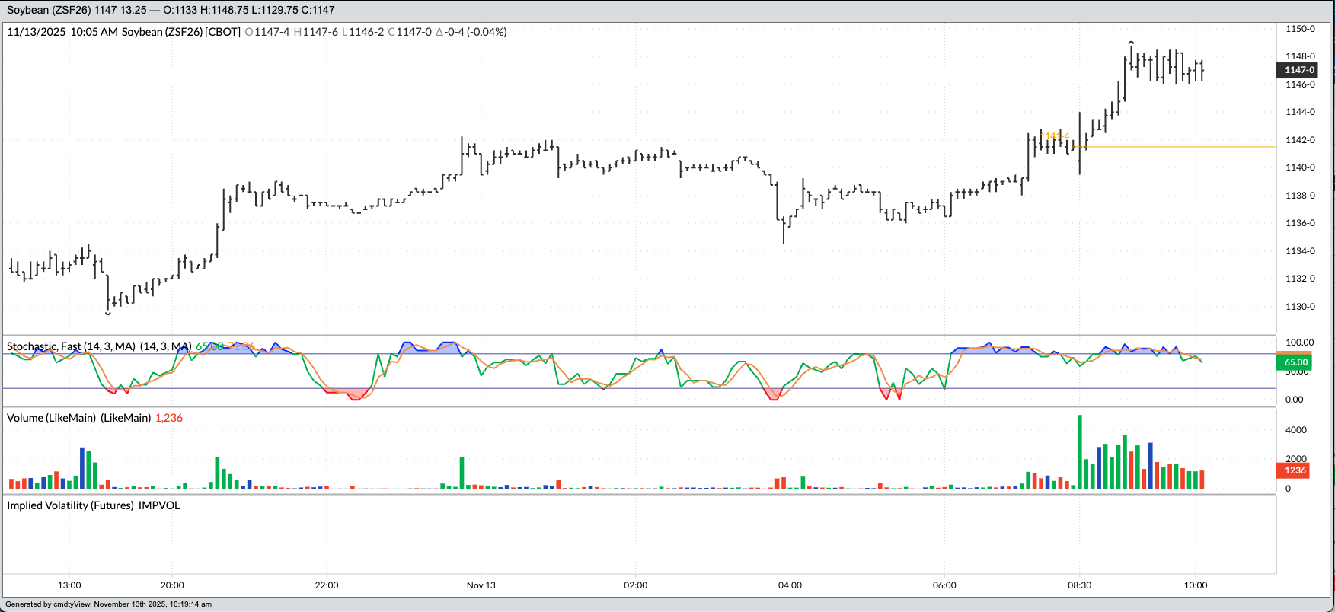Click price axis label "1136-0"
The image size is (1335, 612).
coord(1300,223)
